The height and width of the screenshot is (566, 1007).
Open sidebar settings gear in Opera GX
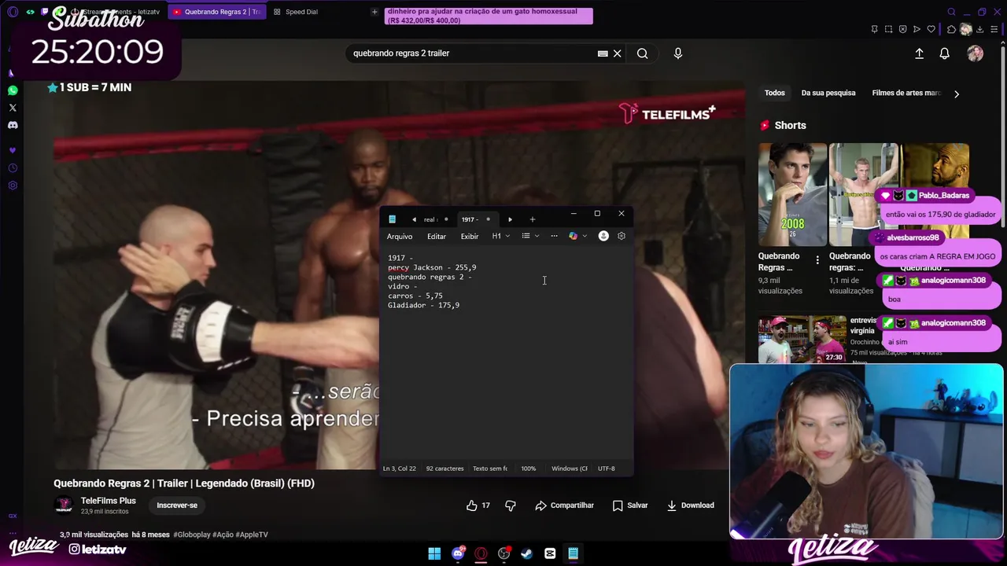(x=13, y=186)
